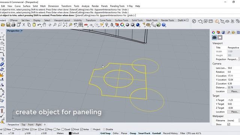Screen dimensions: 240x135
Task: Switch to the Front viewport tab
Action: [31, 124]
